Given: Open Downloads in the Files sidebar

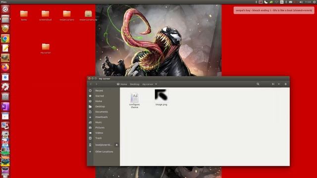Looking at the screenshot, I should coord(104,117).
